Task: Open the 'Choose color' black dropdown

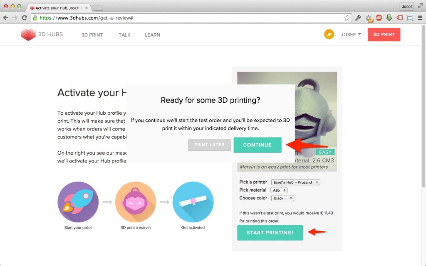Action: (282, 198)
